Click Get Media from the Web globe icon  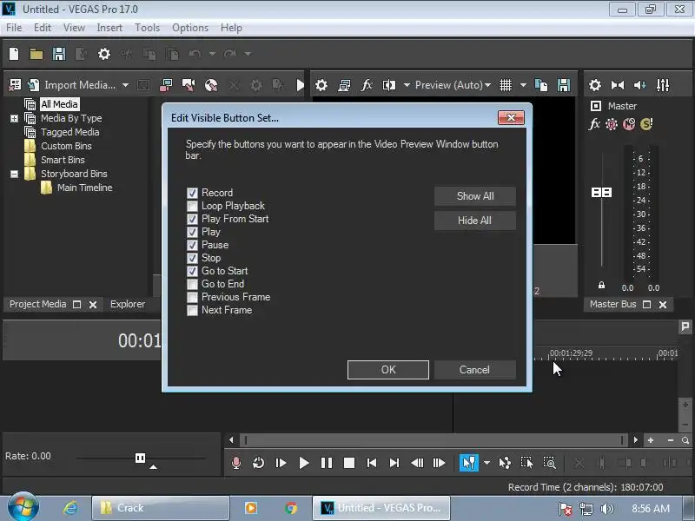(211, 84)
